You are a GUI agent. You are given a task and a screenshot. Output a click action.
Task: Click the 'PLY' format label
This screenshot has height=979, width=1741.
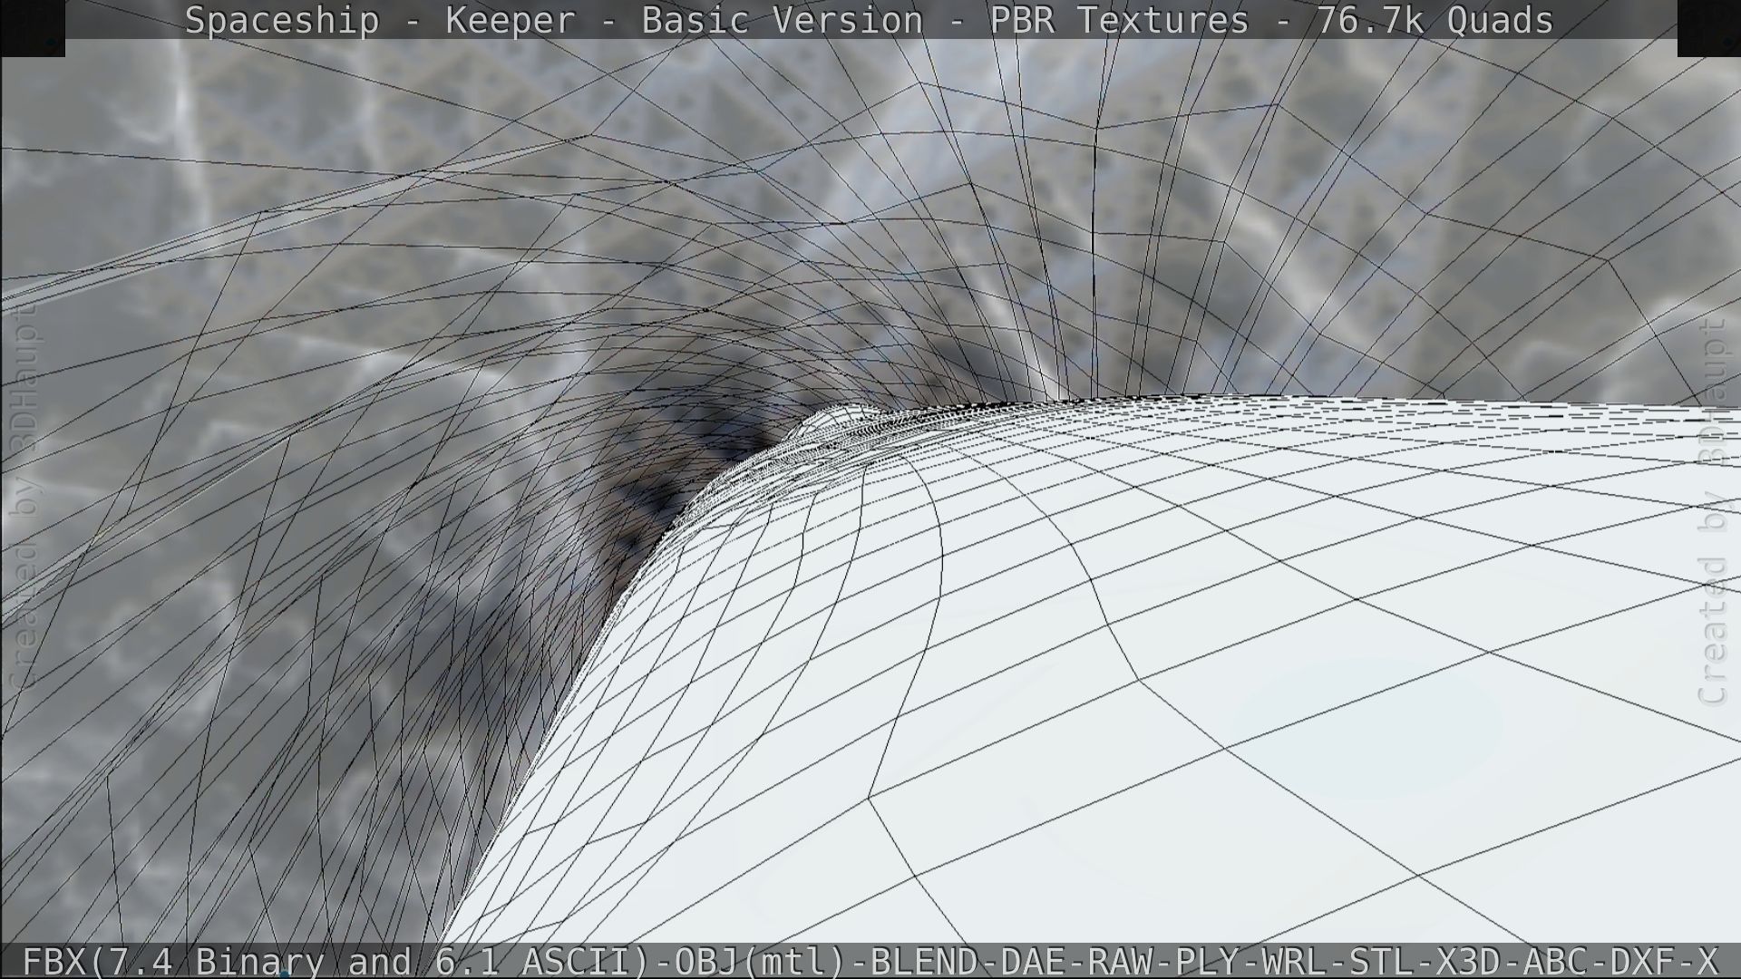[1209, 961]
